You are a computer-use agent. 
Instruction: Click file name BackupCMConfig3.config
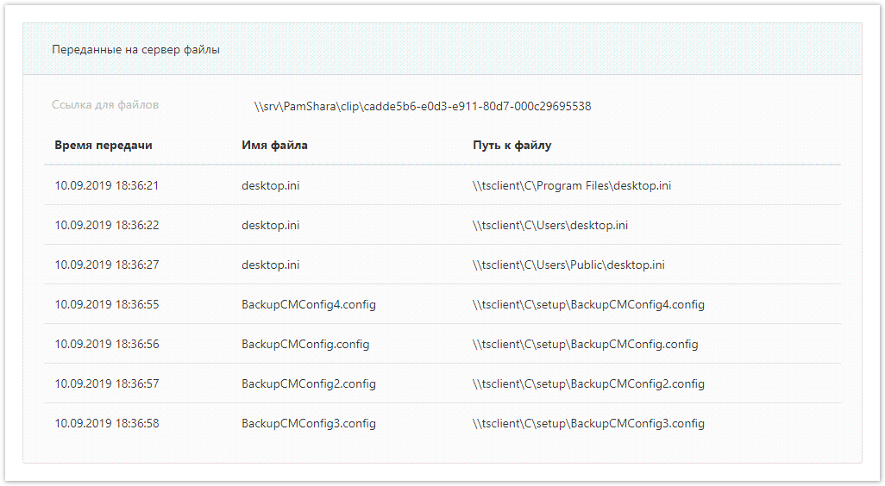coord(308,423)
